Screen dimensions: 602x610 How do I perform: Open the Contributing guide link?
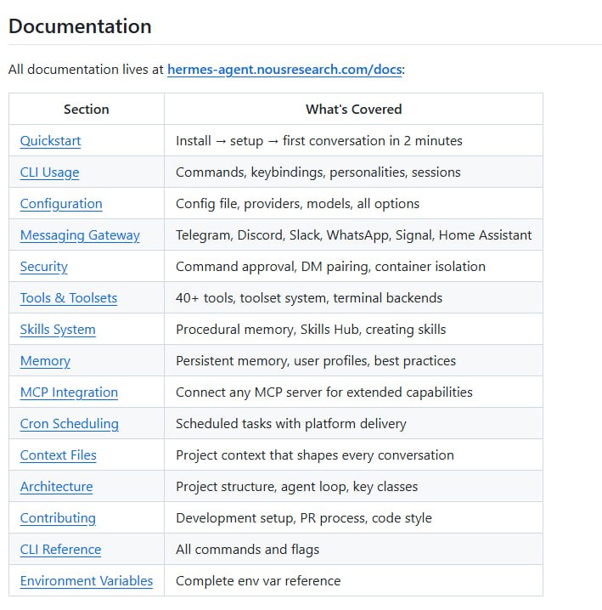tap(58, 518)
